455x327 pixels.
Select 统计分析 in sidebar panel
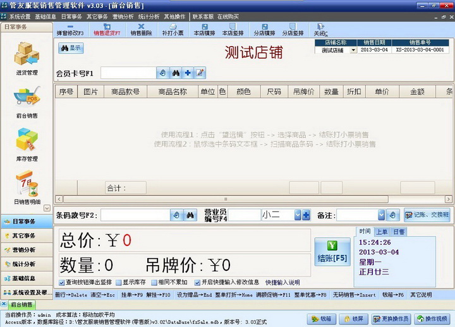click(x=25, y=264)
